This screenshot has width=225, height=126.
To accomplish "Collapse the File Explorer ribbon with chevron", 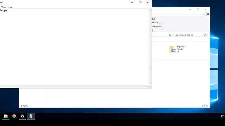I will point(204,14).
